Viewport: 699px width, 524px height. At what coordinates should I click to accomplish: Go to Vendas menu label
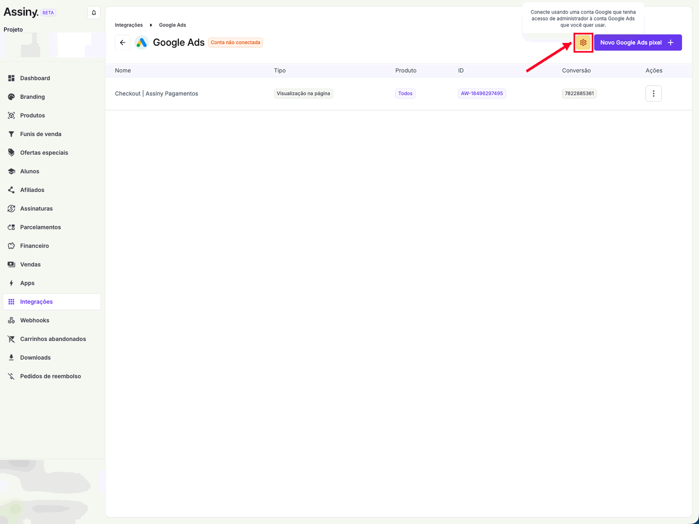[x=30, y=265]
